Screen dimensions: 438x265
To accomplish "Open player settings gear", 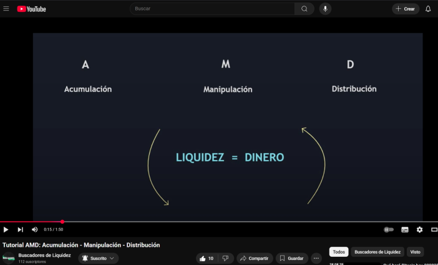I will (x=419, y=230).
